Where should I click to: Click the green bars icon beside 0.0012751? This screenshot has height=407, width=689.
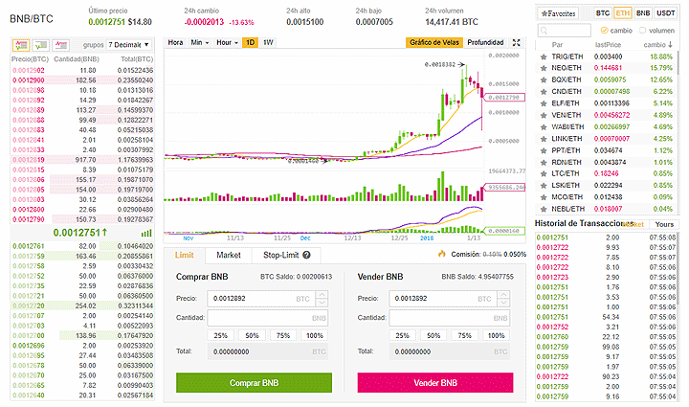click(146, 233)
